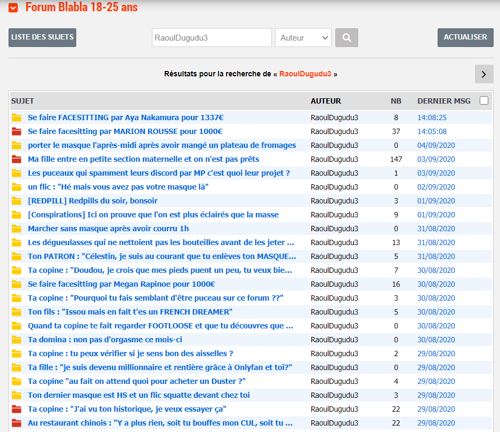Click the LISTE DES SUJETS button

pyautogui.click(x=42, y=37)
